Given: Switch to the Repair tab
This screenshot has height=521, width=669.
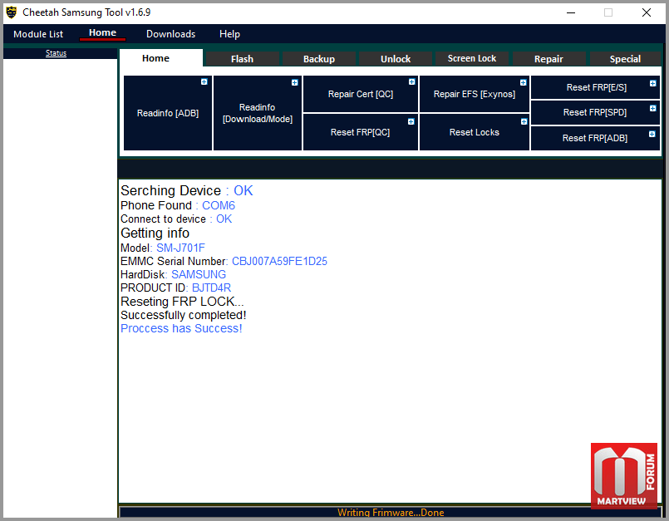Looking at the screenshot, I should tap(548, 59).
